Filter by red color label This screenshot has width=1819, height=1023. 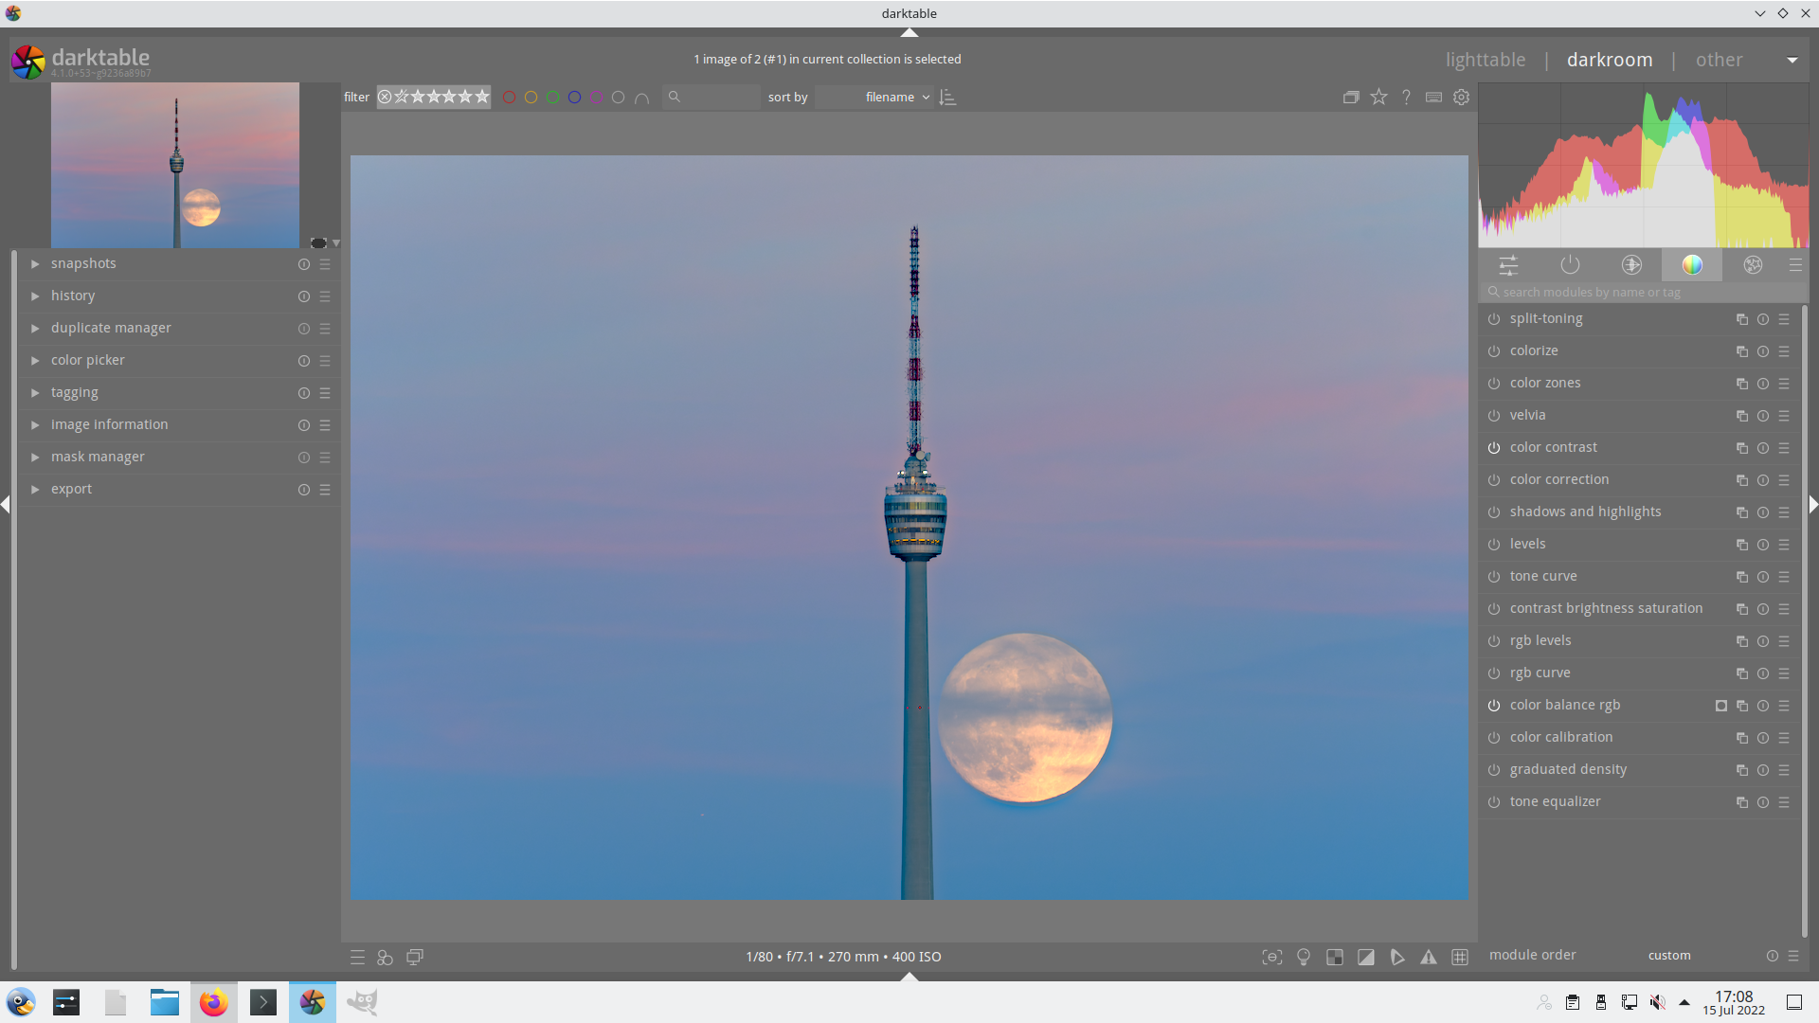point(509,98)
